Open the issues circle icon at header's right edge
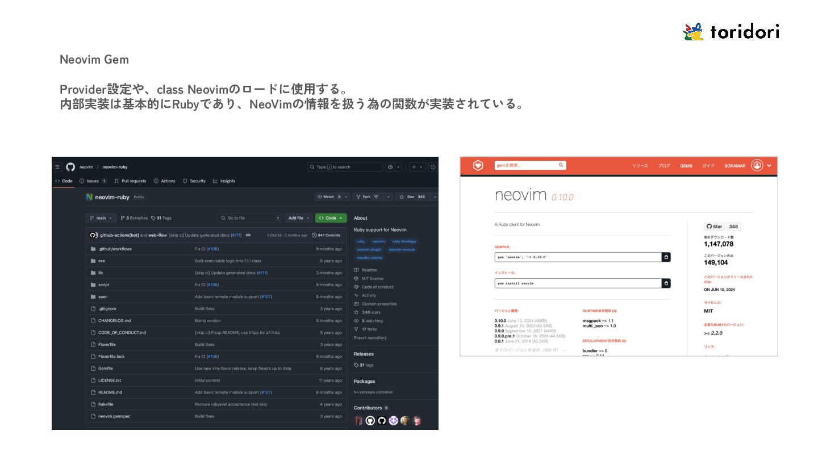This screenshot has width=818, height=460. 433,167
